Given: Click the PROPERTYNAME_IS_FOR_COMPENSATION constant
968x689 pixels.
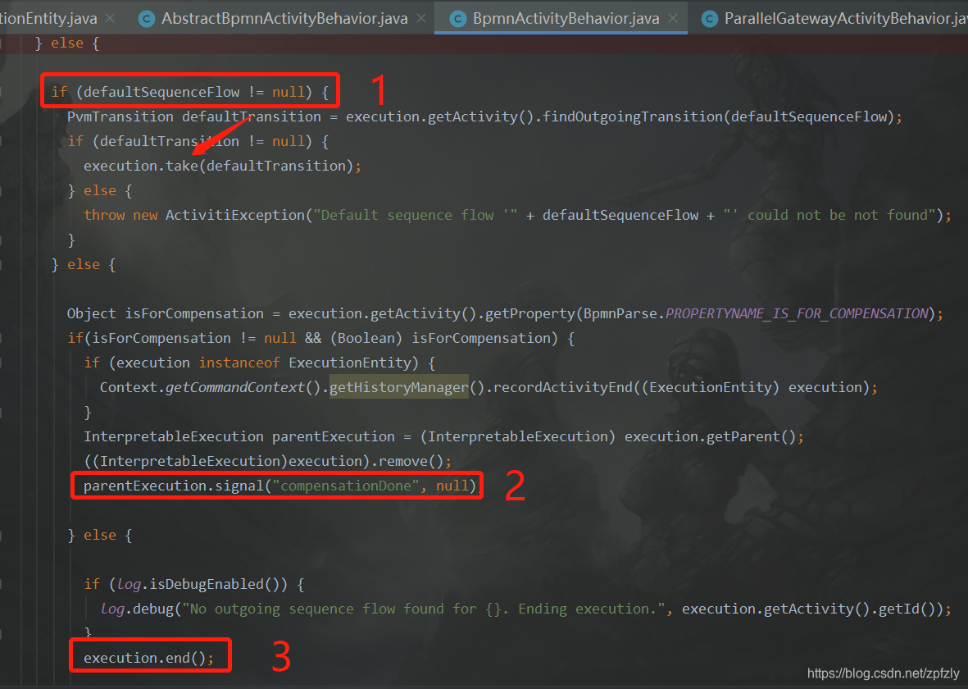Looking at the screenshot, I should click(797, 313).
